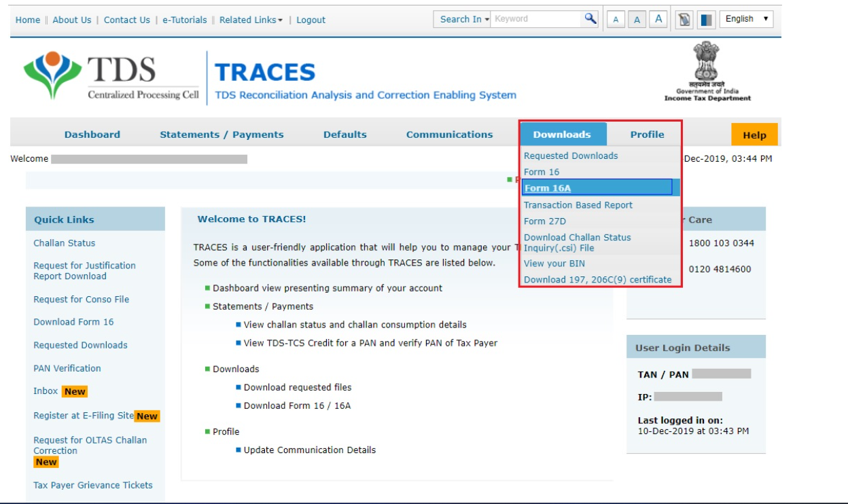Click the Quick Links panel header
This screenshot has width=848, height=504.
point(95,219)
